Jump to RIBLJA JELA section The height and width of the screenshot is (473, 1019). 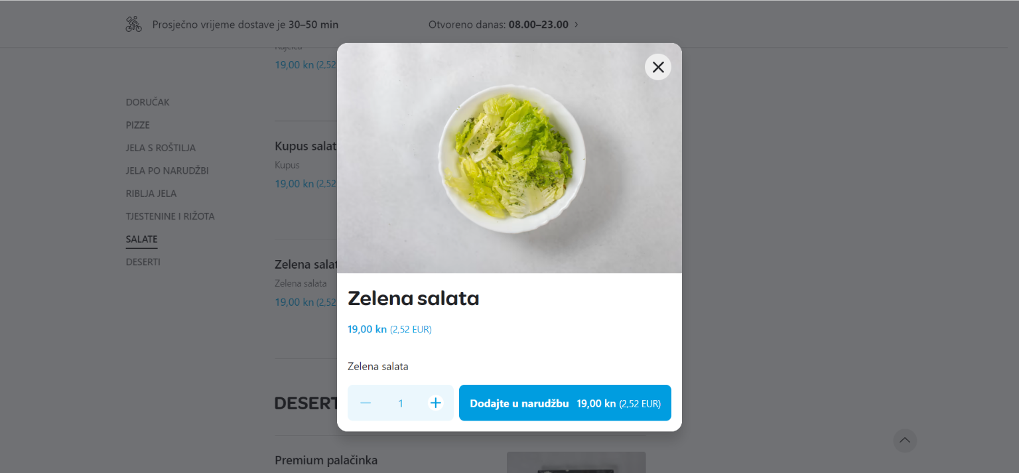pos(151,194)
